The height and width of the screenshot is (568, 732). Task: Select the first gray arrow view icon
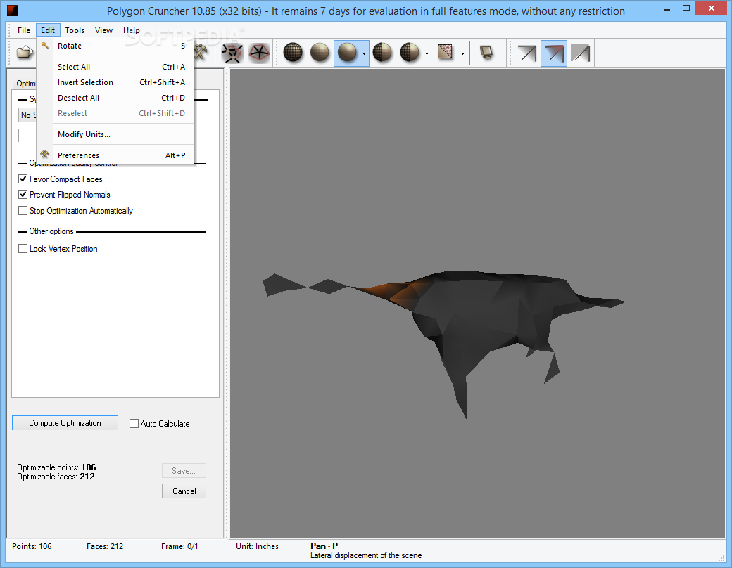coord(527,53)
